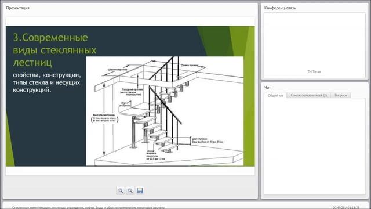Click slide heading Современные виды стеклянных лестниц
The width and height of the screenshot is (371, 209).
click(x=54, y=50)
